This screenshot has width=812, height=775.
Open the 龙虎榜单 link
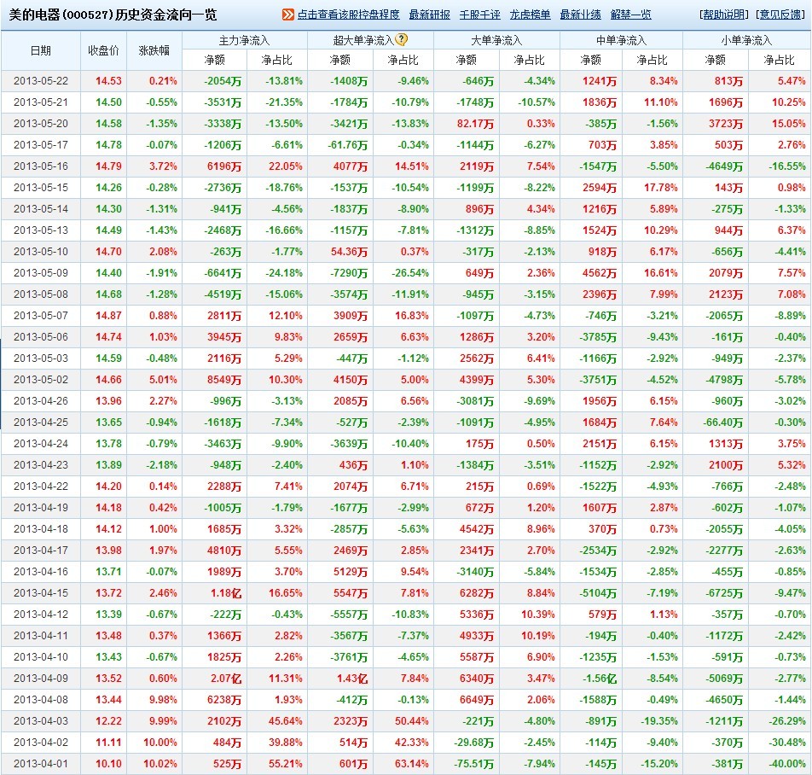530,15
